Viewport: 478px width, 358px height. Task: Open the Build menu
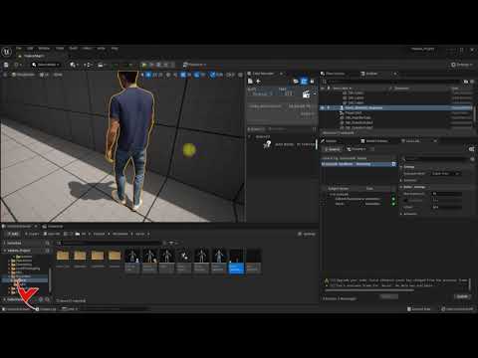coord(73,49)
